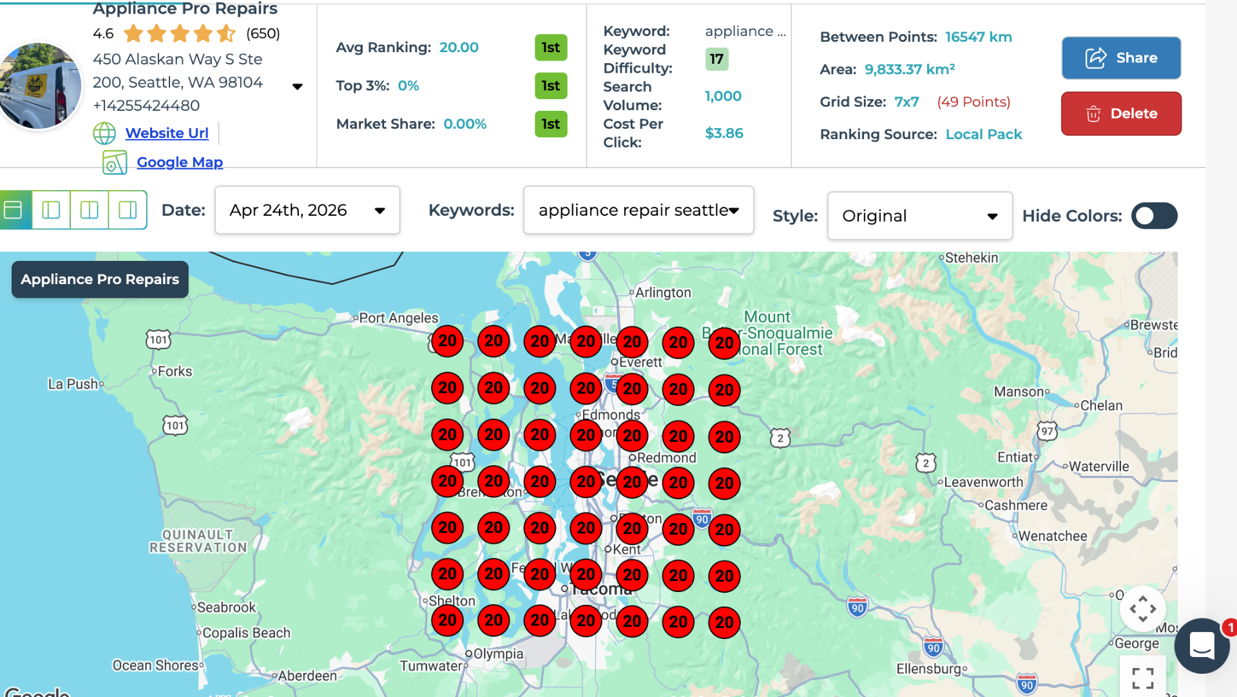This screenshot has height=697, width=1237.
Task: Click the rank 20 marker nearest Redmond
Action: pos(632,436)
